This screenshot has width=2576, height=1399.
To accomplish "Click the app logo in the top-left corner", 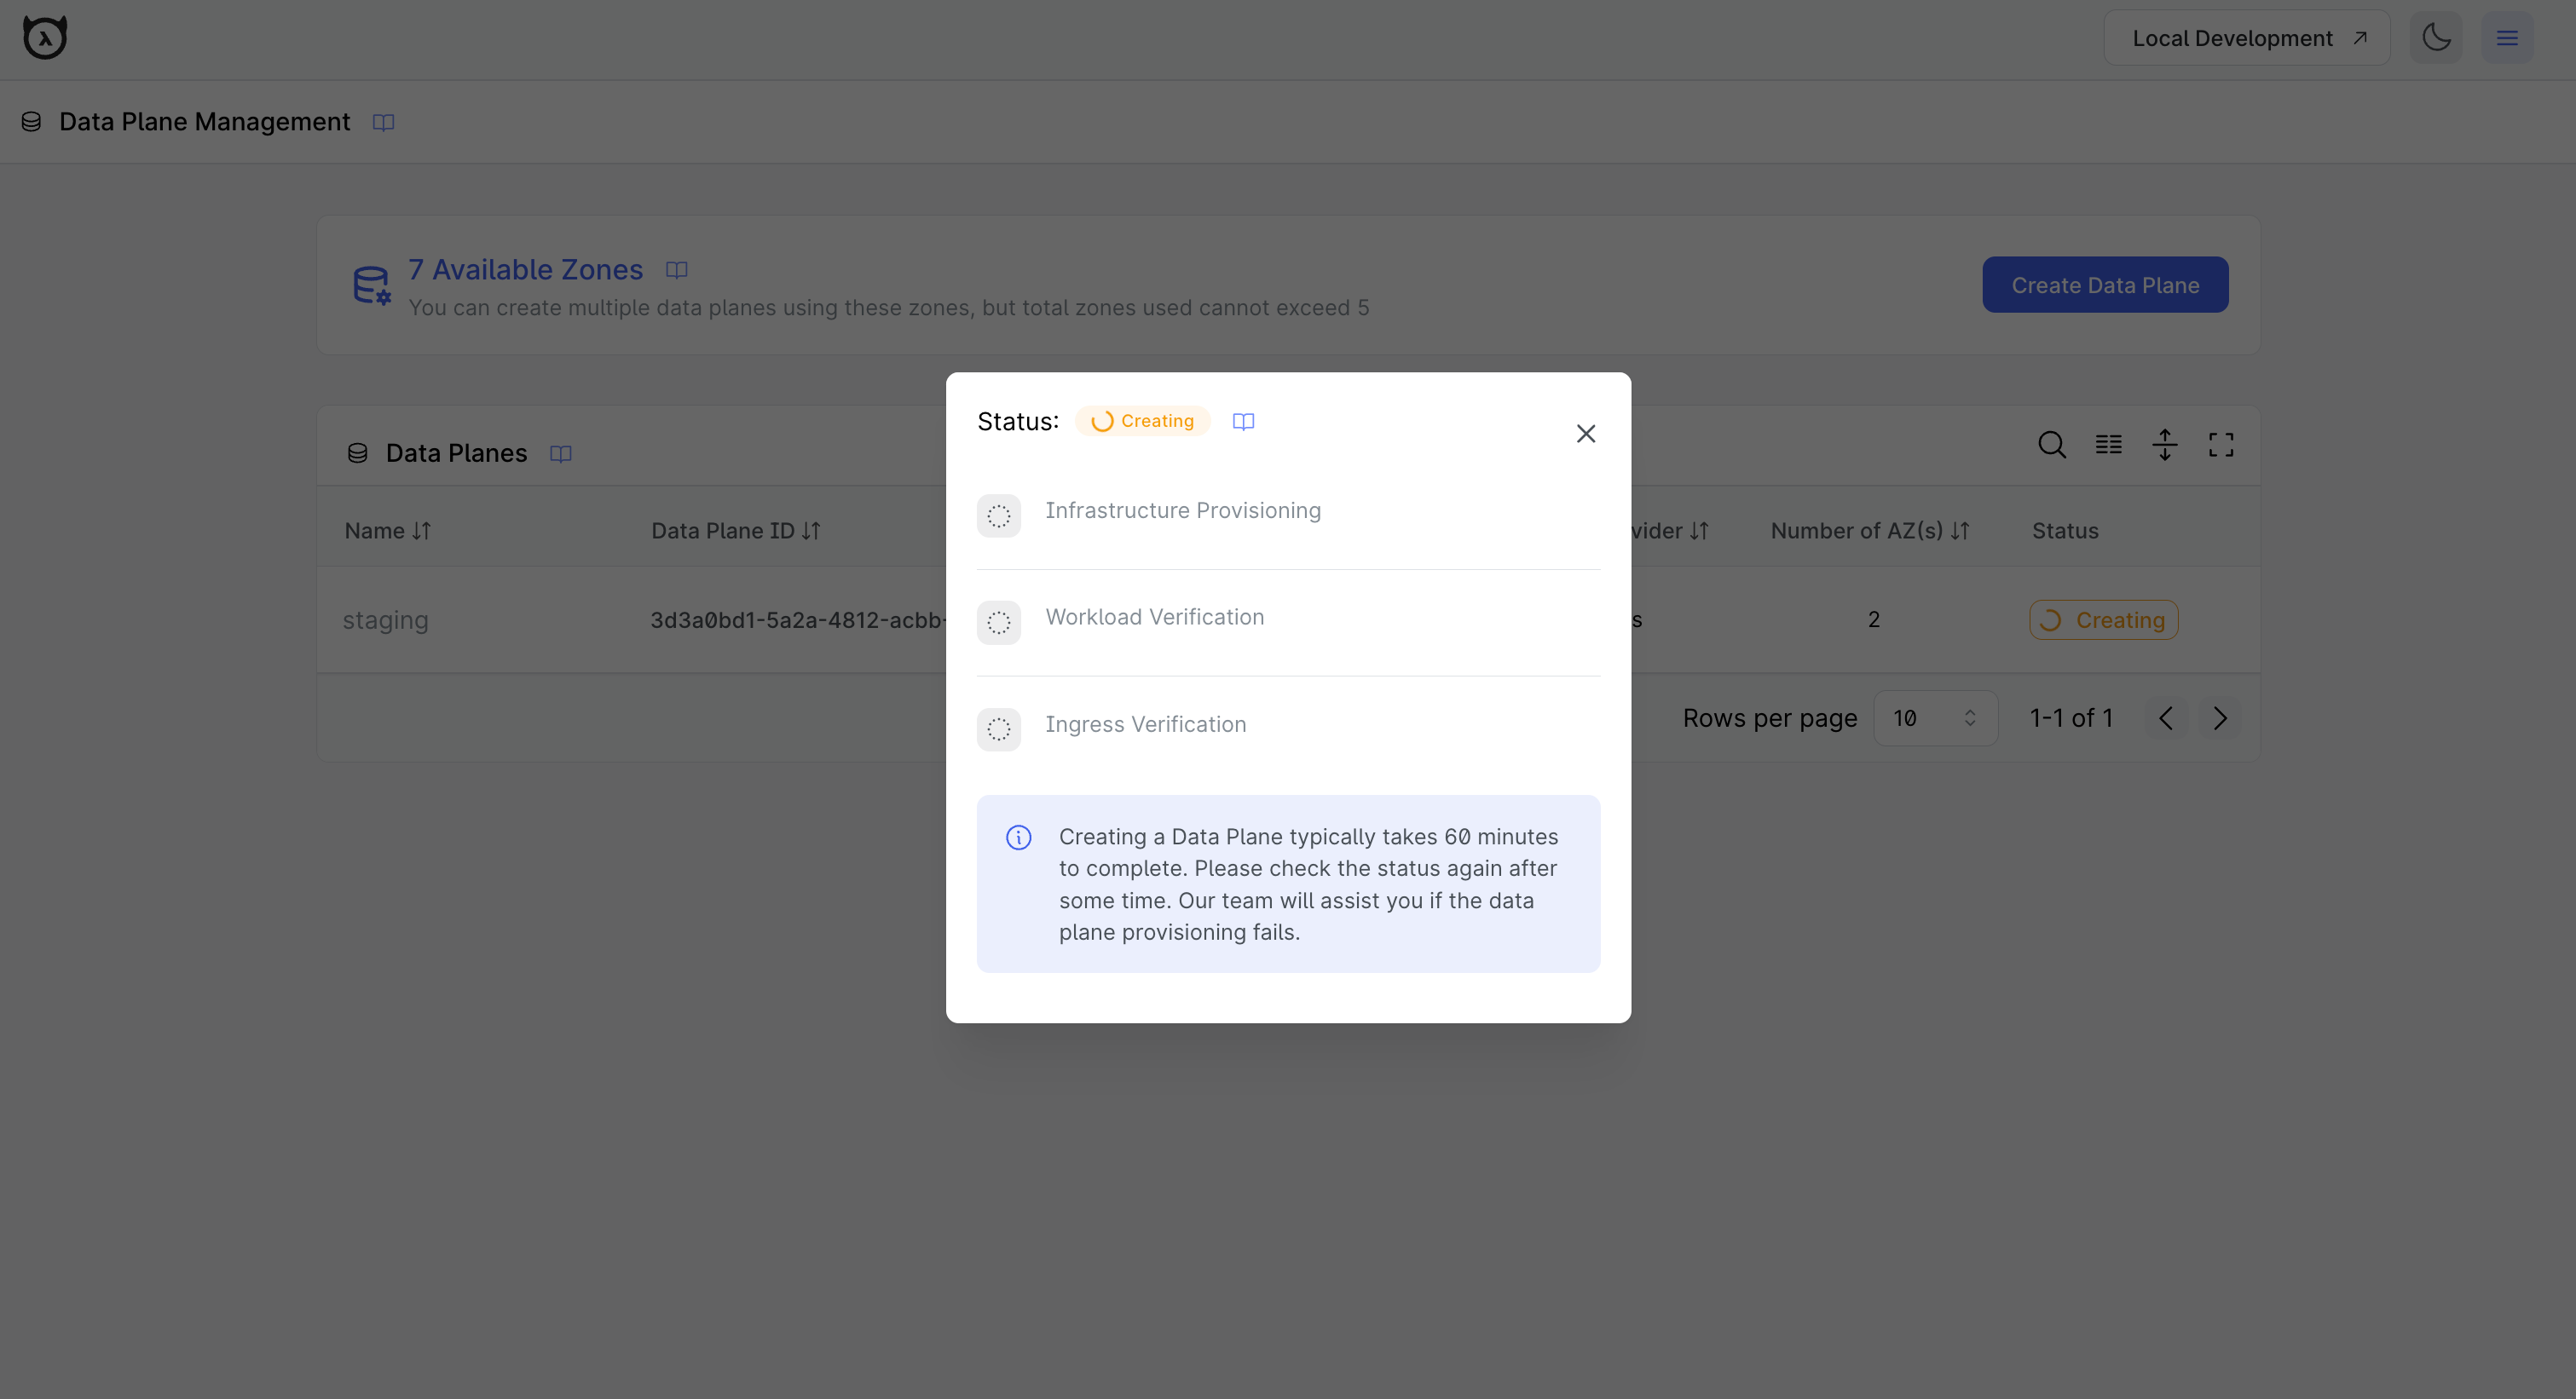I will click(x=45, y=37).
